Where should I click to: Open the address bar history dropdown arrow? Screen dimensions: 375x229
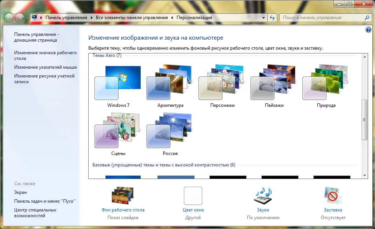pyautogui.click(x=263, y=18)
